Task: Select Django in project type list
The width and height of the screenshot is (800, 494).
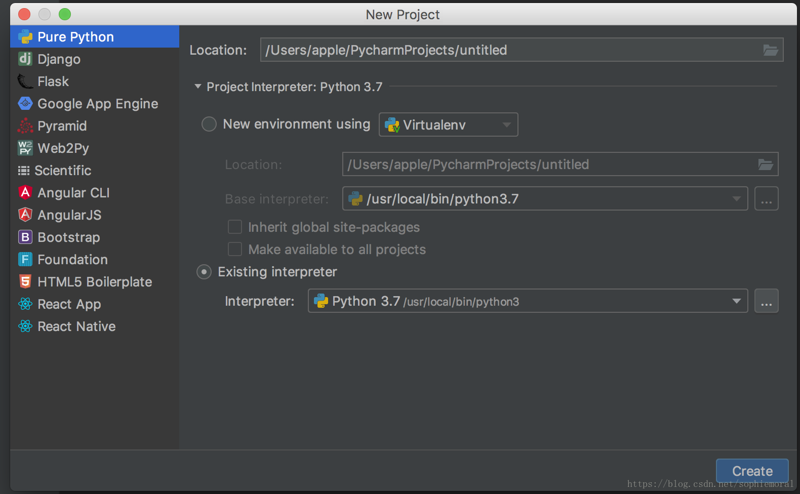Action: click(x=59, y=59)
